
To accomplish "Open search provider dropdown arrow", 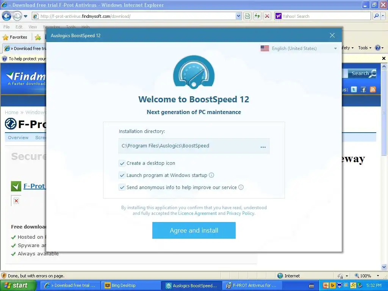I will point(383,16).
